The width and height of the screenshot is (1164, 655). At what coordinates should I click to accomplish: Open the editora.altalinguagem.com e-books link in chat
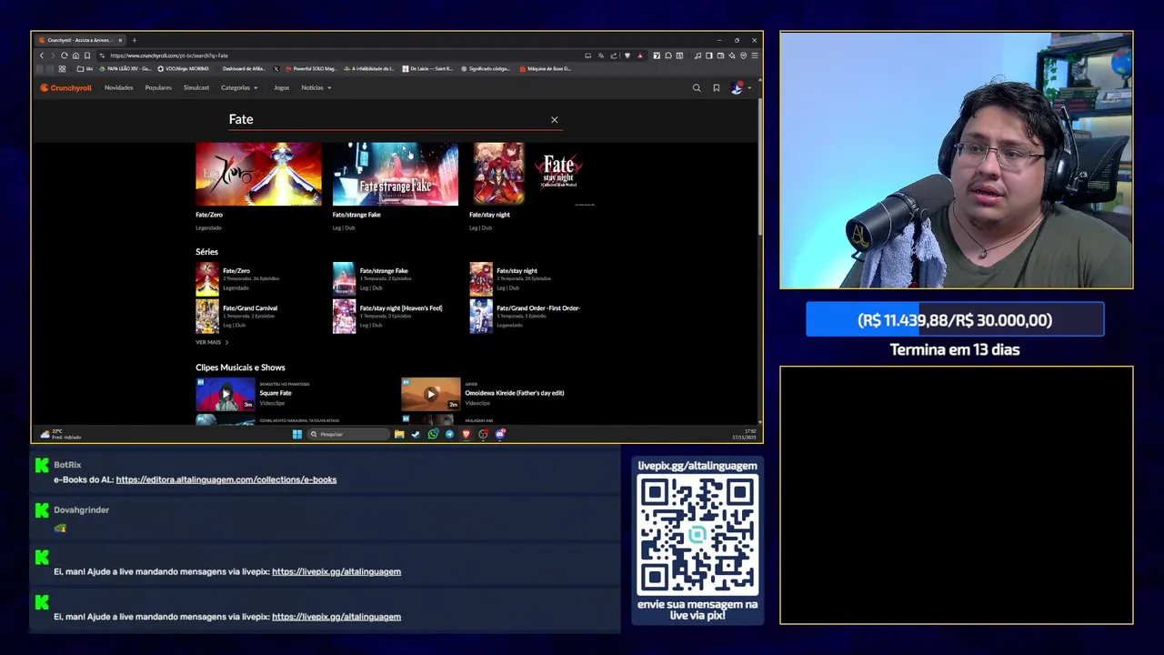tap(226, 479)
